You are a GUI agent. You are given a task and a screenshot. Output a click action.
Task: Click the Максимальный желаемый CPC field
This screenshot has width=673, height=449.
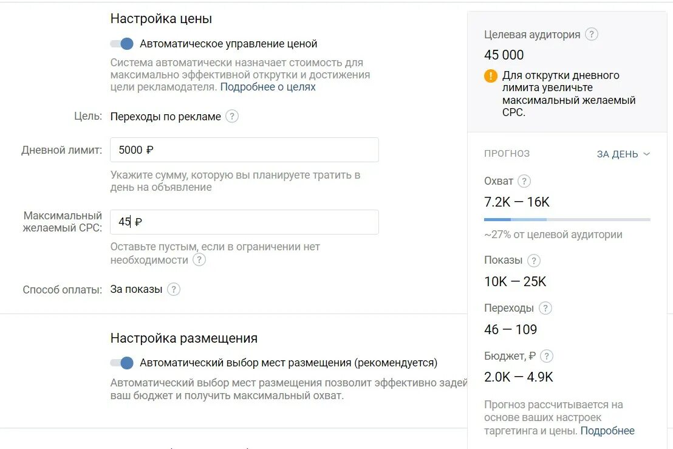[x=244, y=222]
